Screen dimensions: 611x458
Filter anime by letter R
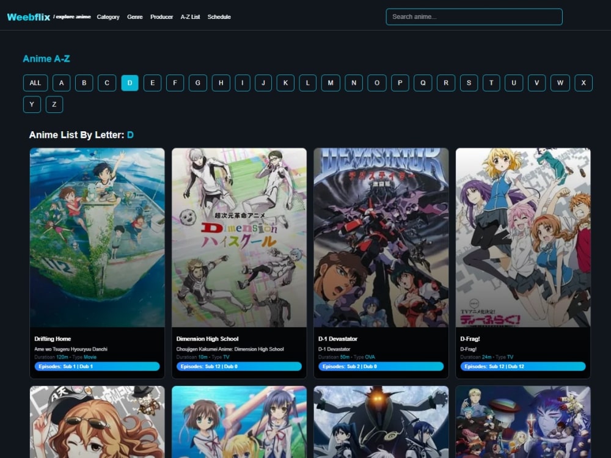pos(446,82)
